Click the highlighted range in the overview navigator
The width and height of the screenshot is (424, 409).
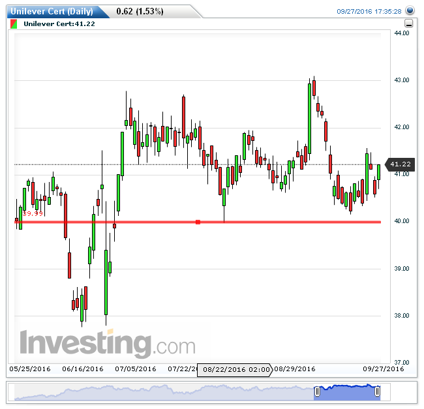click(x=347, y=392)
